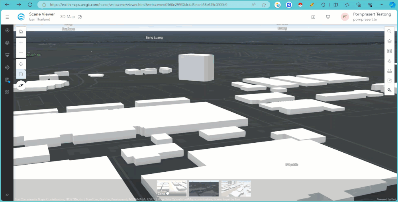The height and width of the screenshot is (202, 398).
Task: Open the hamburger menu beside Scene Viewer
Action: point(7,17)
